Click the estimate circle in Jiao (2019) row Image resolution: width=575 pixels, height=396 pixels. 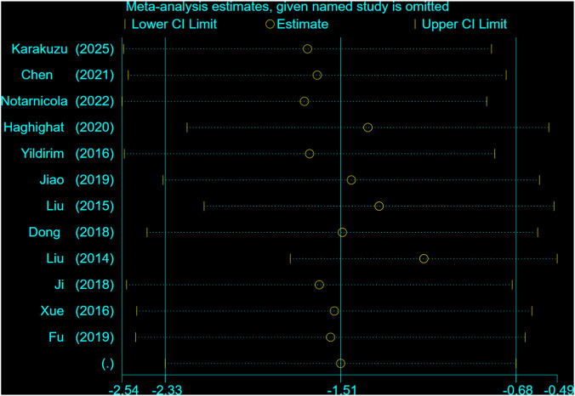pos(351,180)
